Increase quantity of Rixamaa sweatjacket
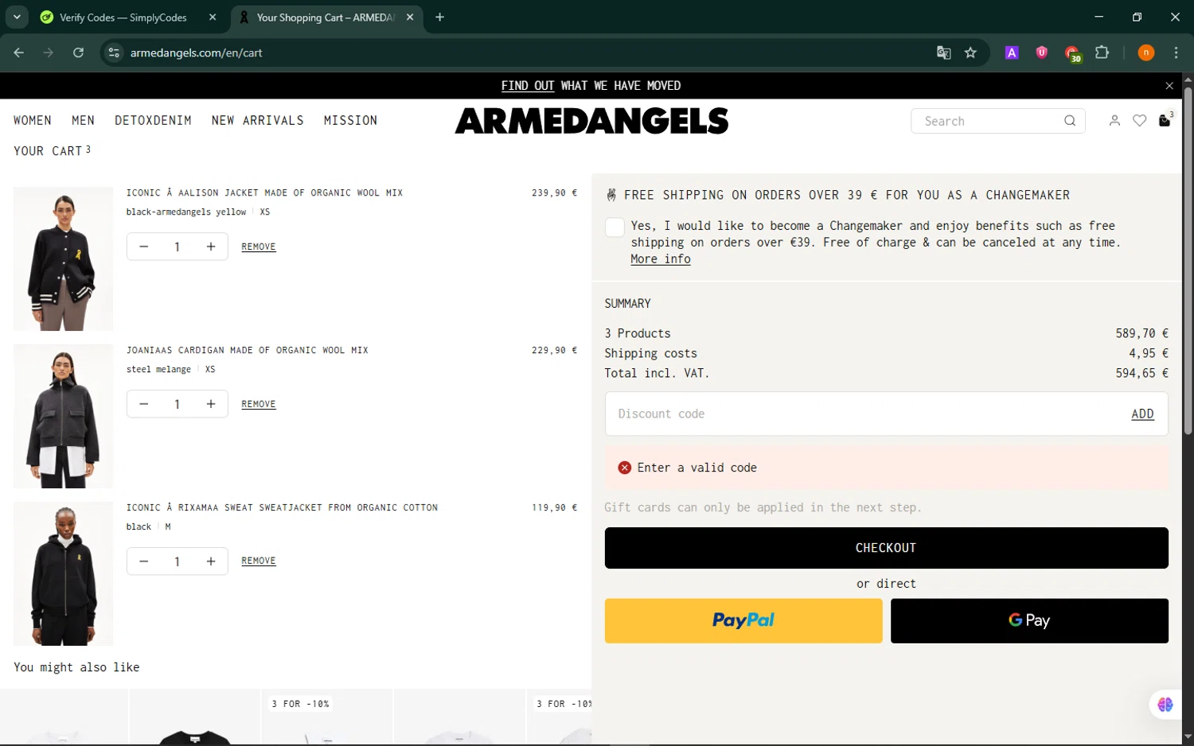Screen dimensions: 1194x746 click(211, 561)
